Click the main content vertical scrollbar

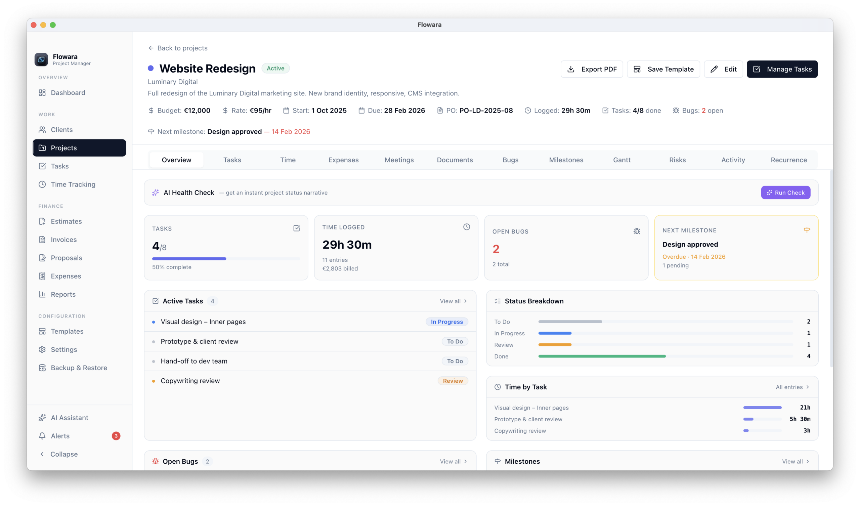click(831, 269)
